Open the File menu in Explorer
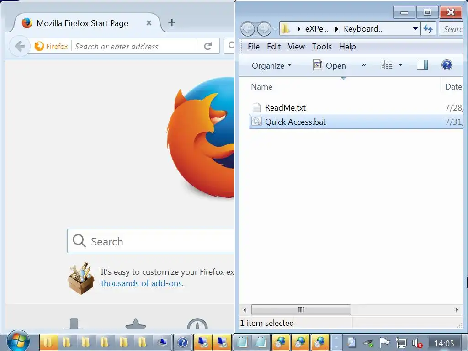The height and width of the screenshot is (351, 468). [x=253, y=47]
